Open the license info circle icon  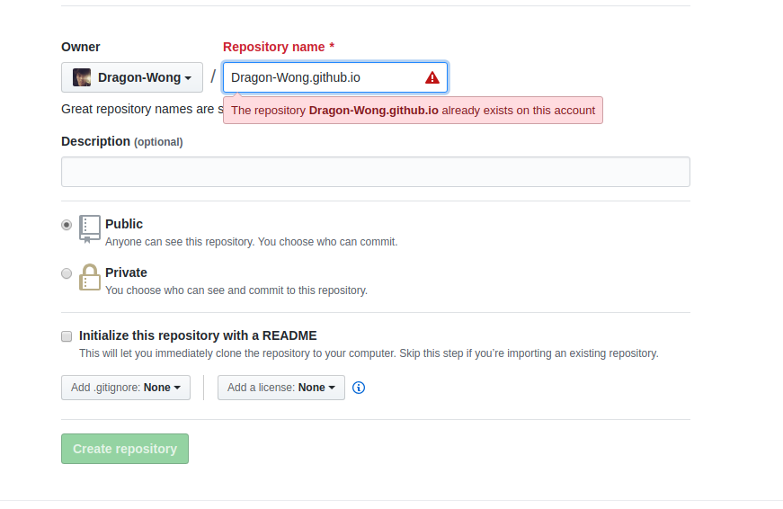(359, 388)
